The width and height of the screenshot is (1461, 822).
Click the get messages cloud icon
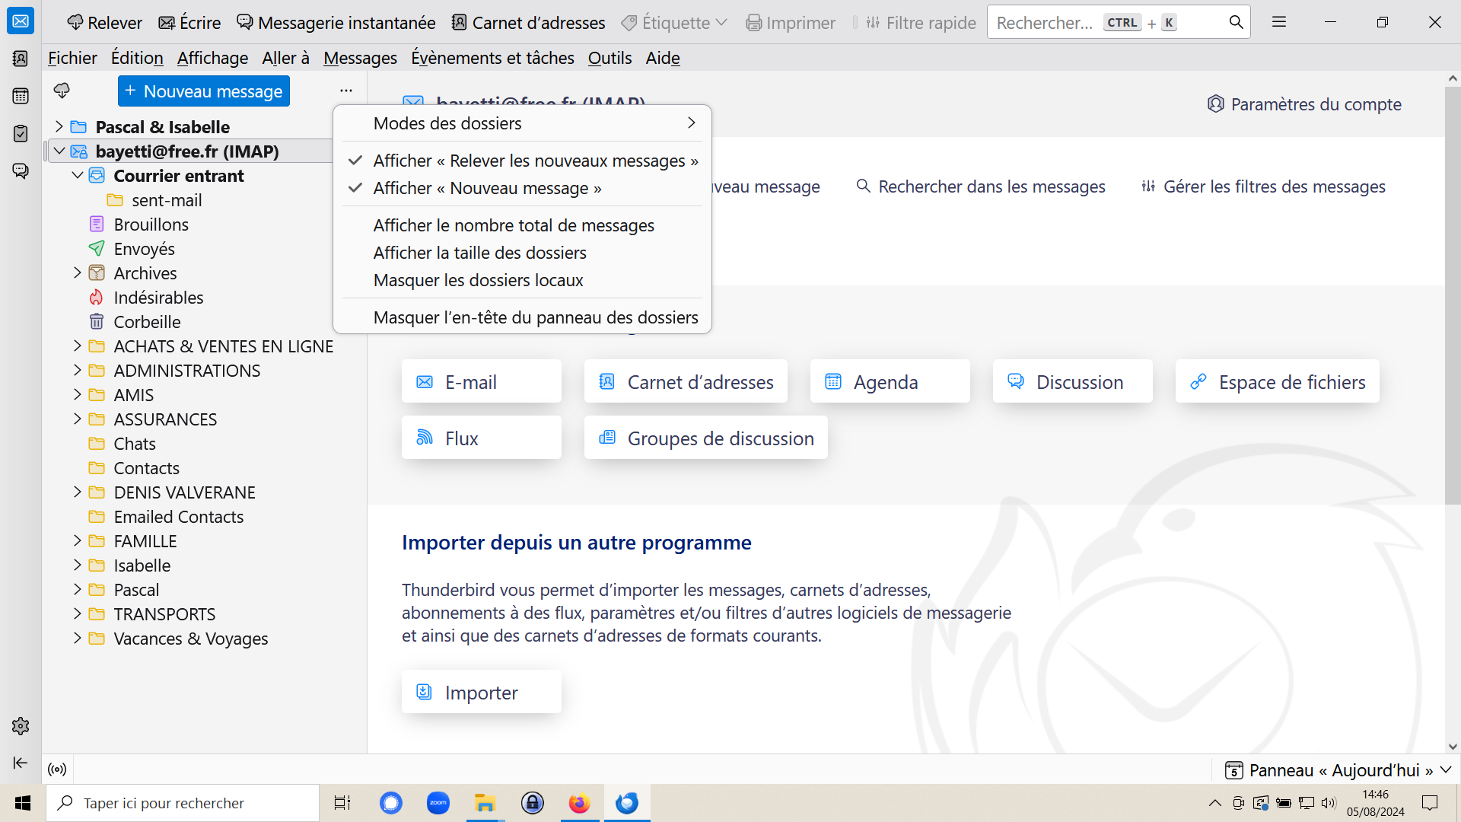pos(62,91)
